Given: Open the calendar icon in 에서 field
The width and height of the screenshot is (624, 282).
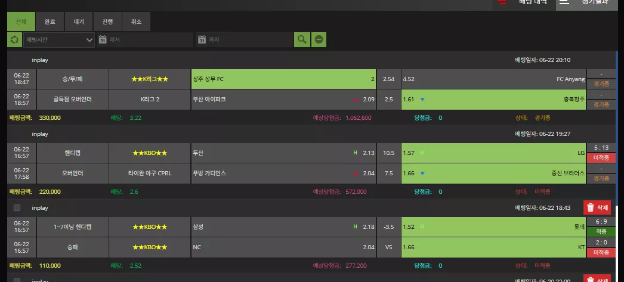Looking at the screenshot, I should pyautogui.click(x=103, y=40).
